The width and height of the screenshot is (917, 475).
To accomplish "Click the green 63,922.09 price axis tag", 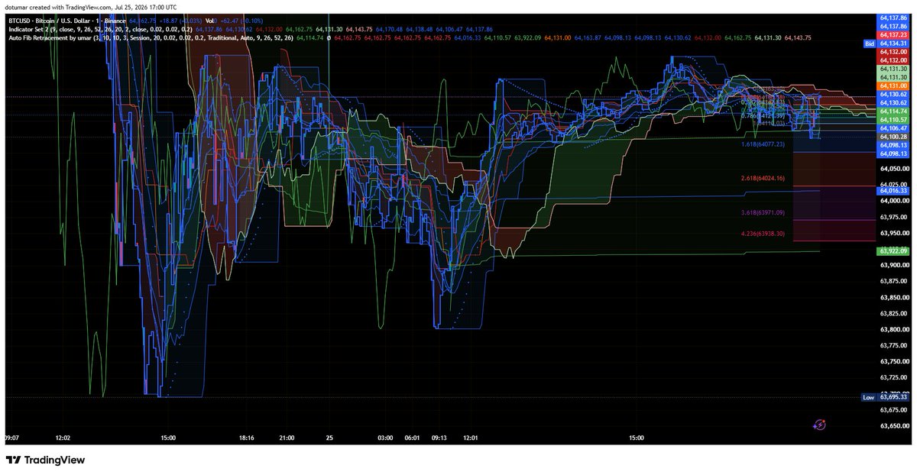I will [893, 250].
